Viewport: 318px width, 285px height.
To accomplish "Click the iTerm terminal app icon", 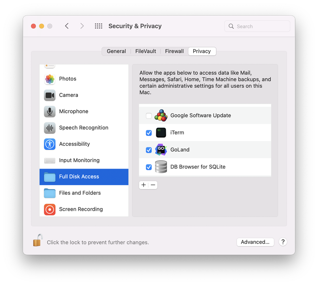I will (x=161, y=133).
